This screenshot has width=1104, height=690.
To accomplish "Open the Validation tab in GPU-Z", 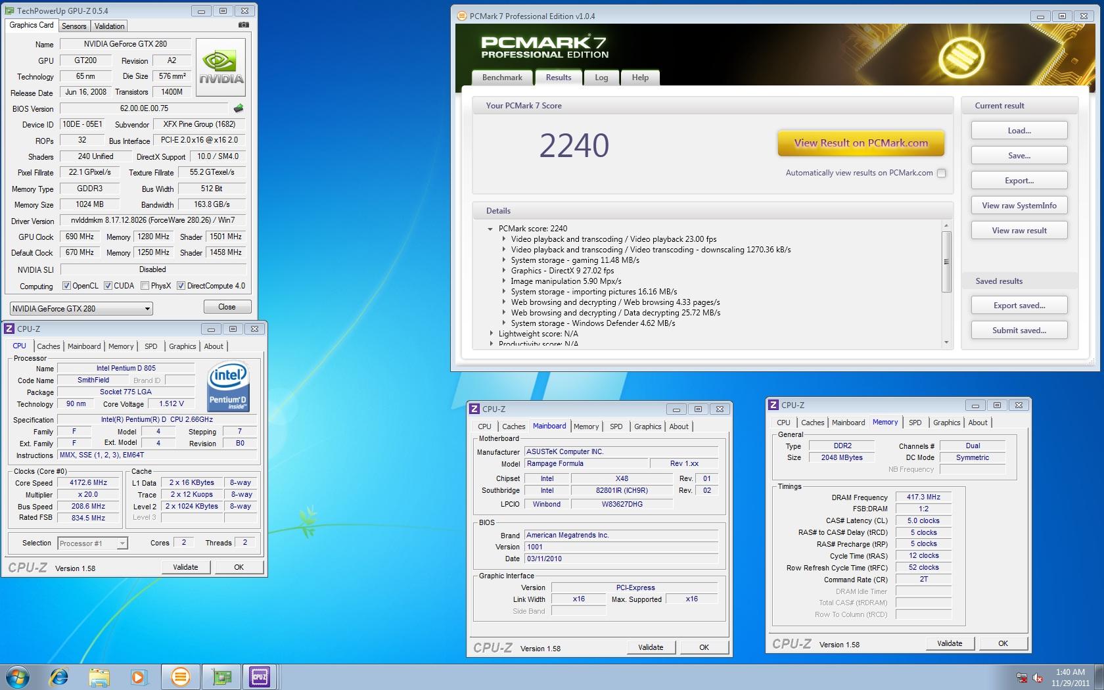I will point(109,26).
